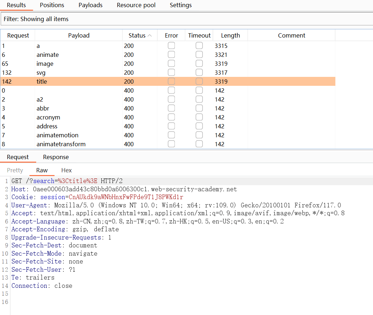The height and width of the screenshot is (315, 373).
Task: Open the Payloads tab
Action: tap(90, 5)
